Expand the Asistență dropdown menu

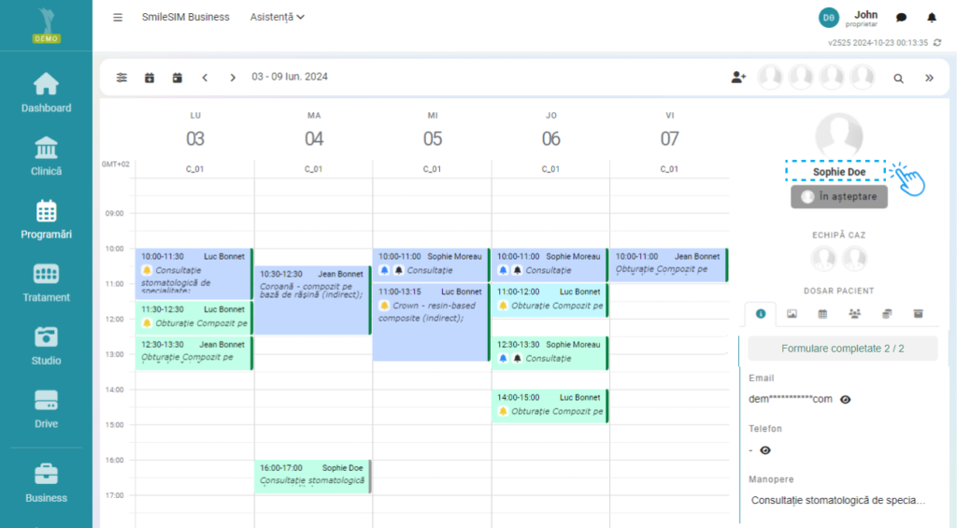pos(278,17)
